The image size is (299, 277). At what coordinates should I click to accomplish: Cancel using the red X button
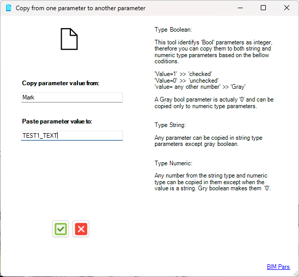[x=81, y=229]
